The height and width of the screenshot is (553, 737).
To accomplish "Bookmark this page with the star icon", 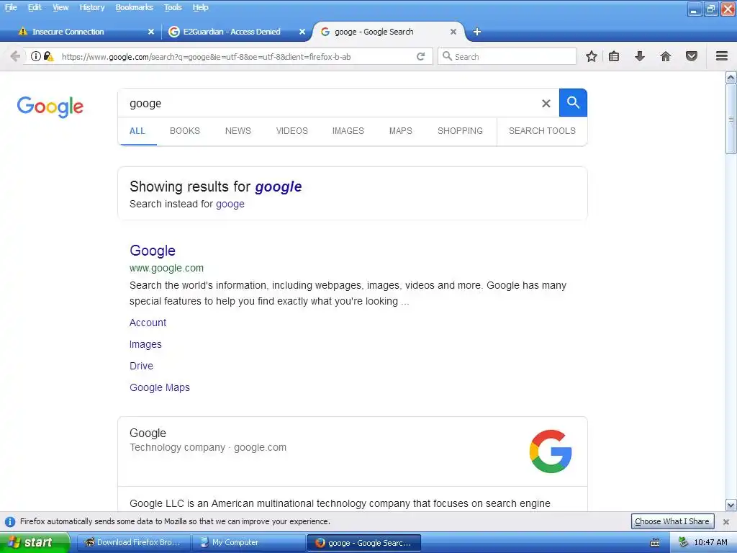I will [x=592, y=56].
